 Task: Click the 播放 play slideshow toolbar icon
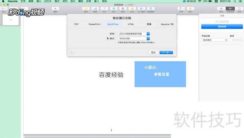(56, 9)
